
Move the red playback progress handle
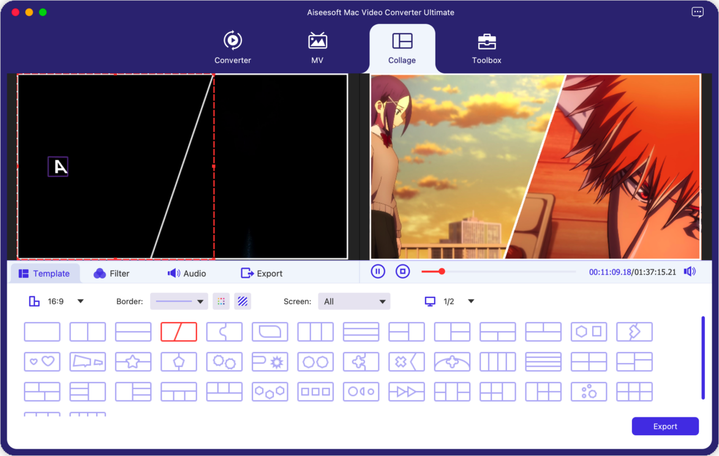(x=442, y=272)
